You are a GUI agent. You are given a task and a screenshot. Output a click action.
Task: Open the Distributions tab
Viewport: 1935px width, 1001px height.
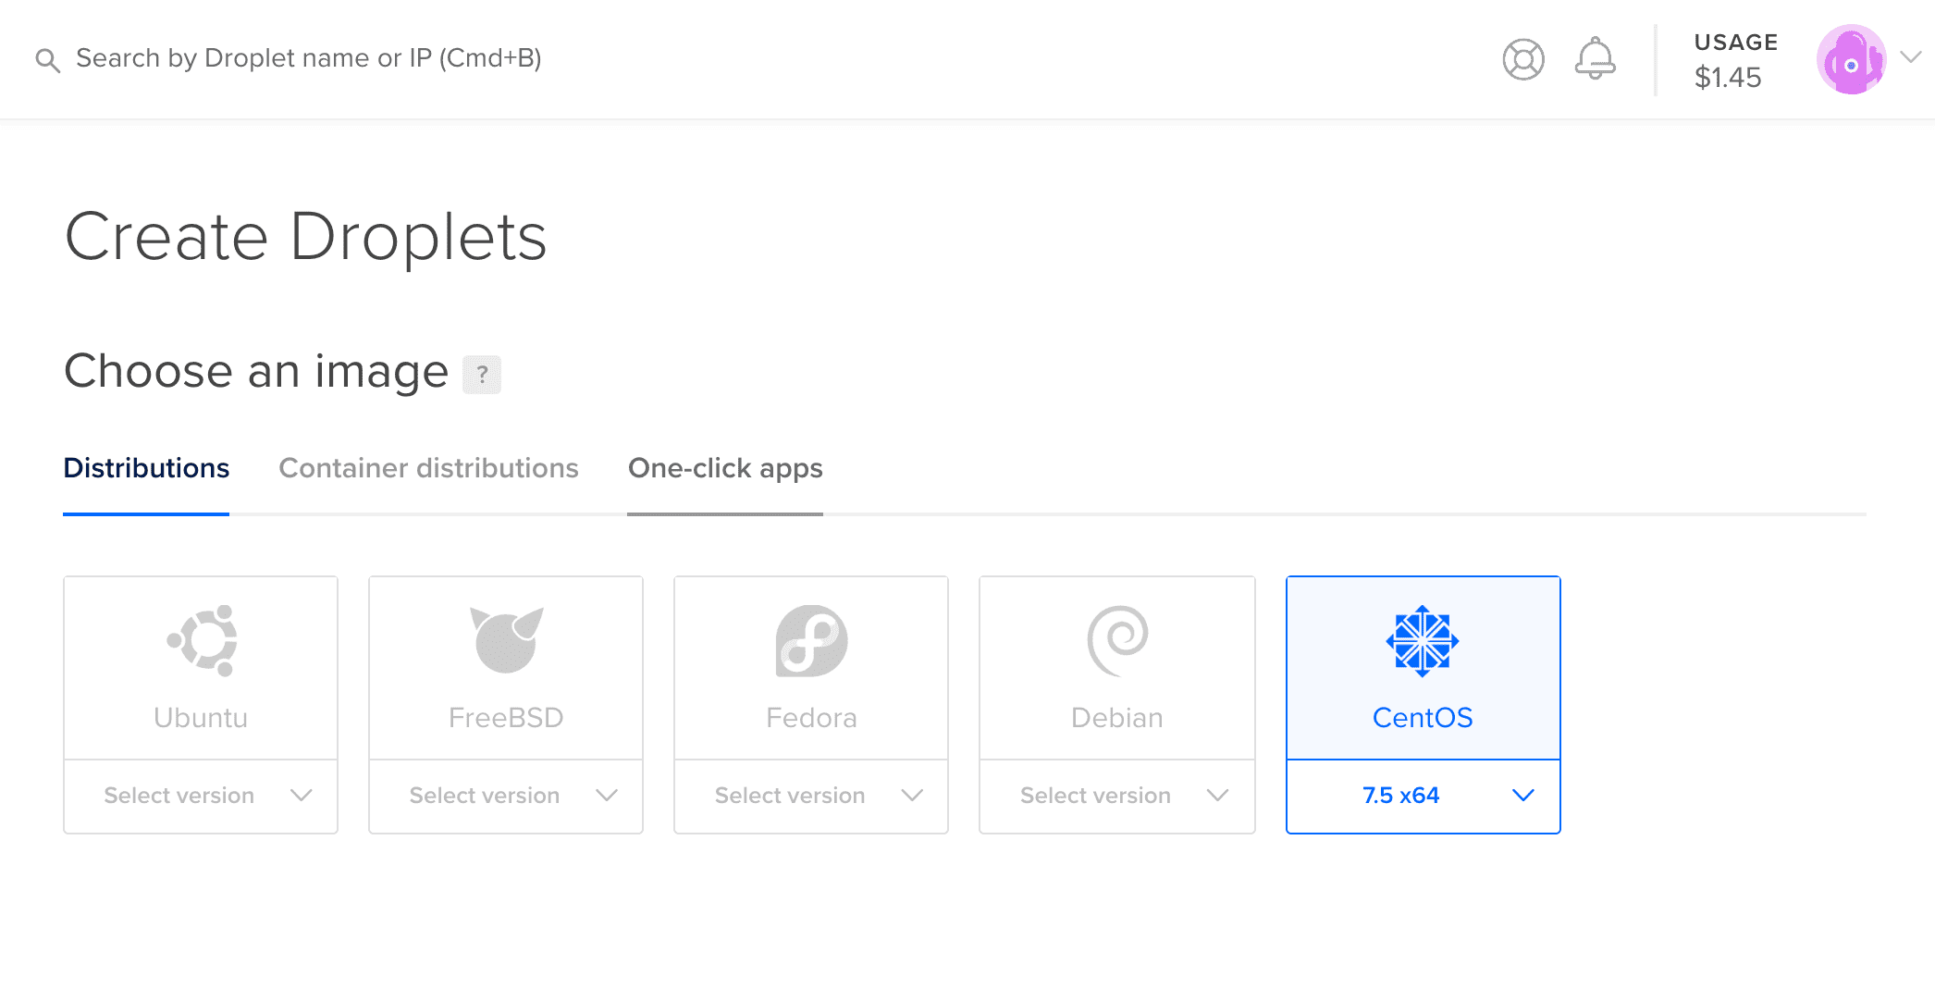146,468
